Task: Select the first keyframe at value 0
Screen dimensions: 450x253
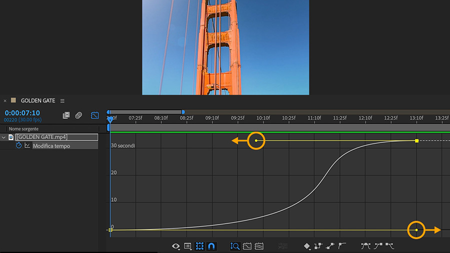Action: [110, 230]
